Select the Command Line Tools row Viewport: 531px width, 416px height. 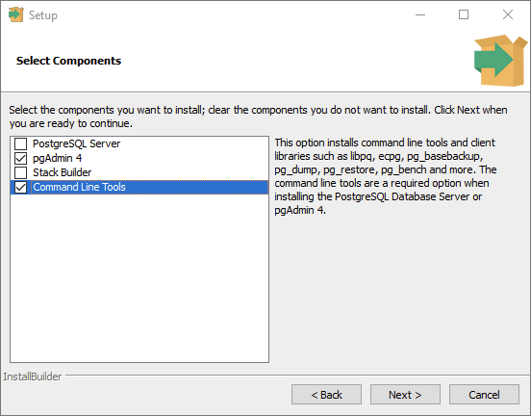pos(139,187)
